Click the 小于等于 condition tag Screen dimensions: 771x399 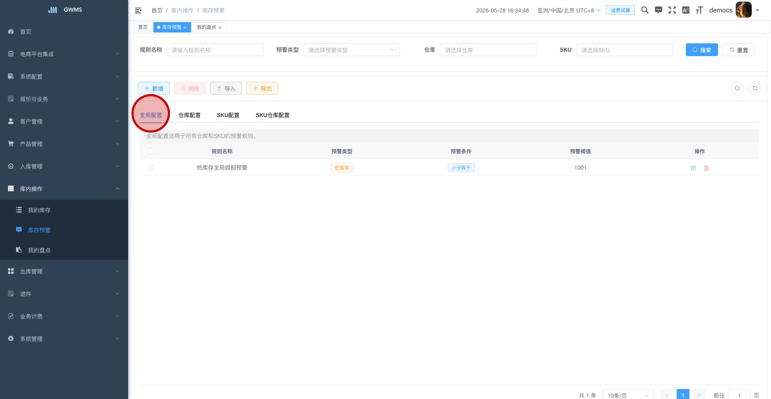[x=461, y=168]
